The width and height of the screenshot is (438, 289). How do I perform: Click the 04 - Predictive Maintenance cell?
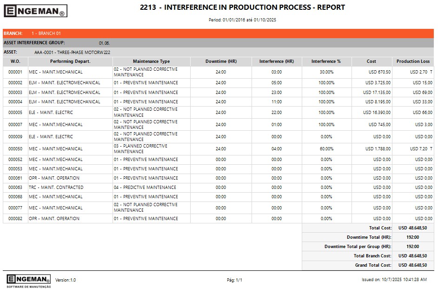click(x=145, y=188)
